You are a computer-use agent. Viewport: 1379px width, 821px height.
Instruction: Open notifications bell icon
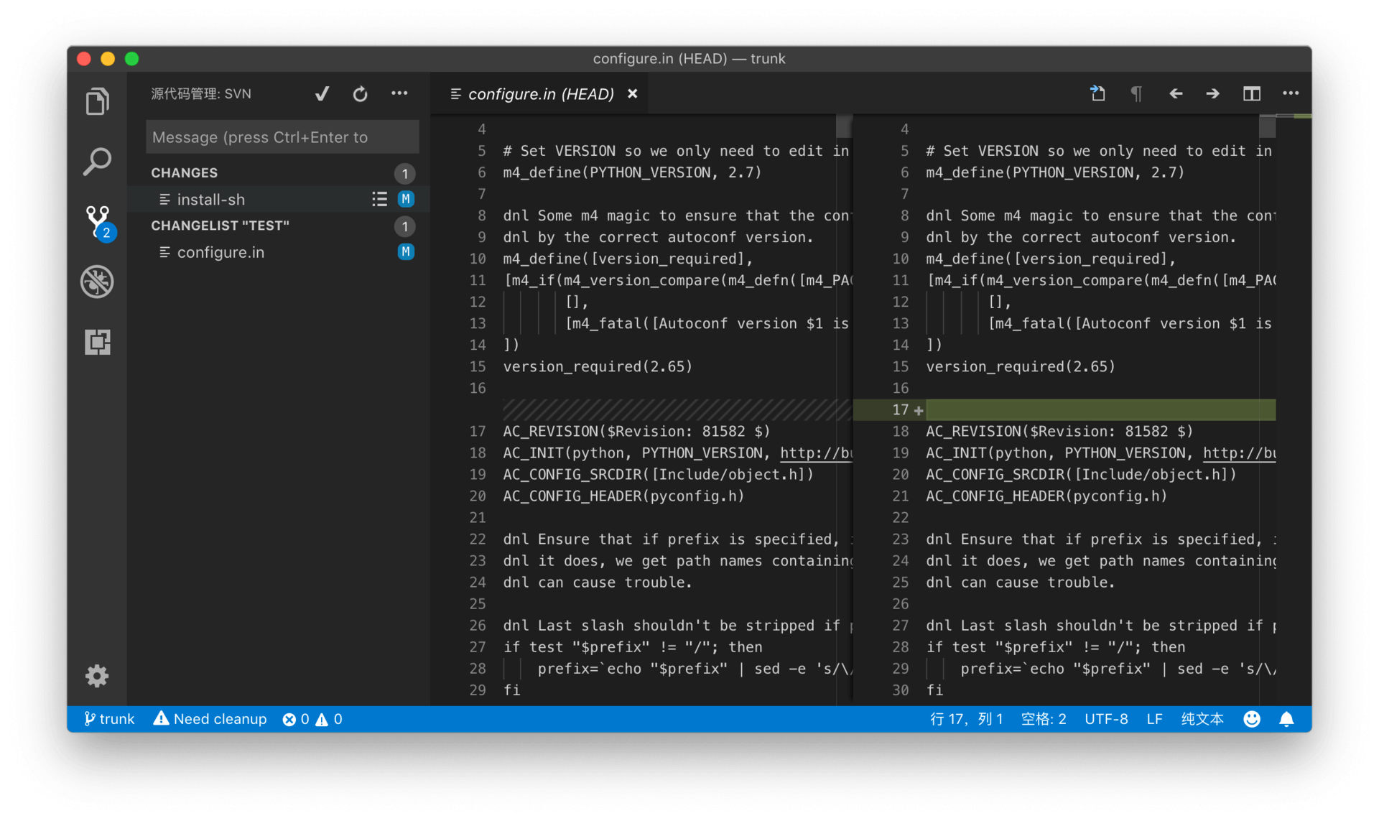click(x=1286, y=719)
